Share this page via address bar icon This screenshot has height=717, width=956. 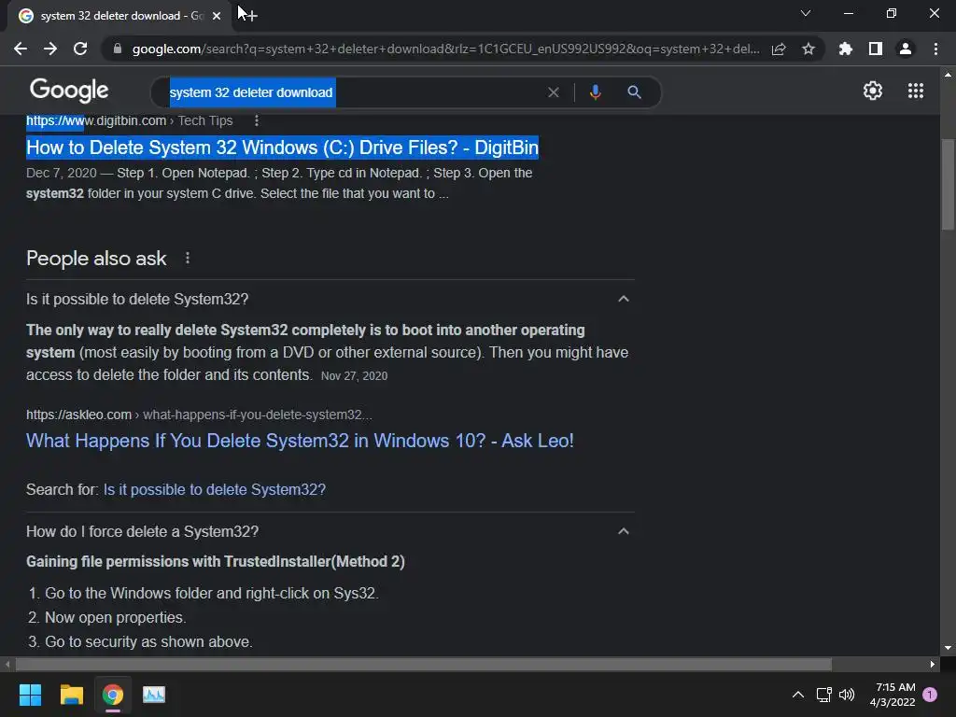(x=779, y=49)
